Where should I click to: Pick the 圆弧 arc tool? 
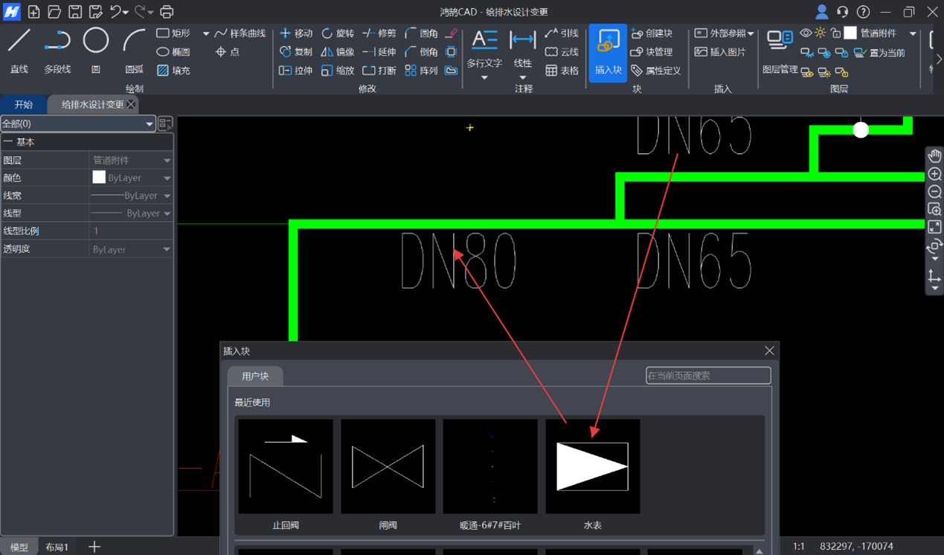[x=134, y=49]
